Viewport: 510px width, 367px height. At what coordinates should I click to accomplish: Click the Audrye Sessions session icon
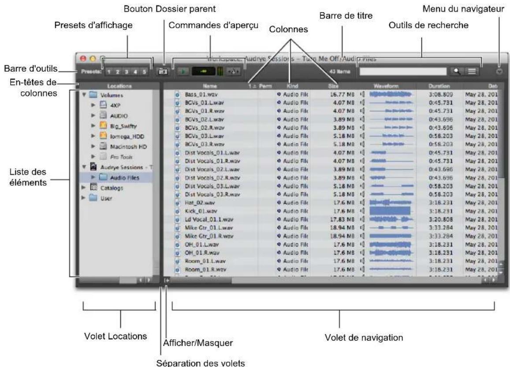(x=93, y=167)
